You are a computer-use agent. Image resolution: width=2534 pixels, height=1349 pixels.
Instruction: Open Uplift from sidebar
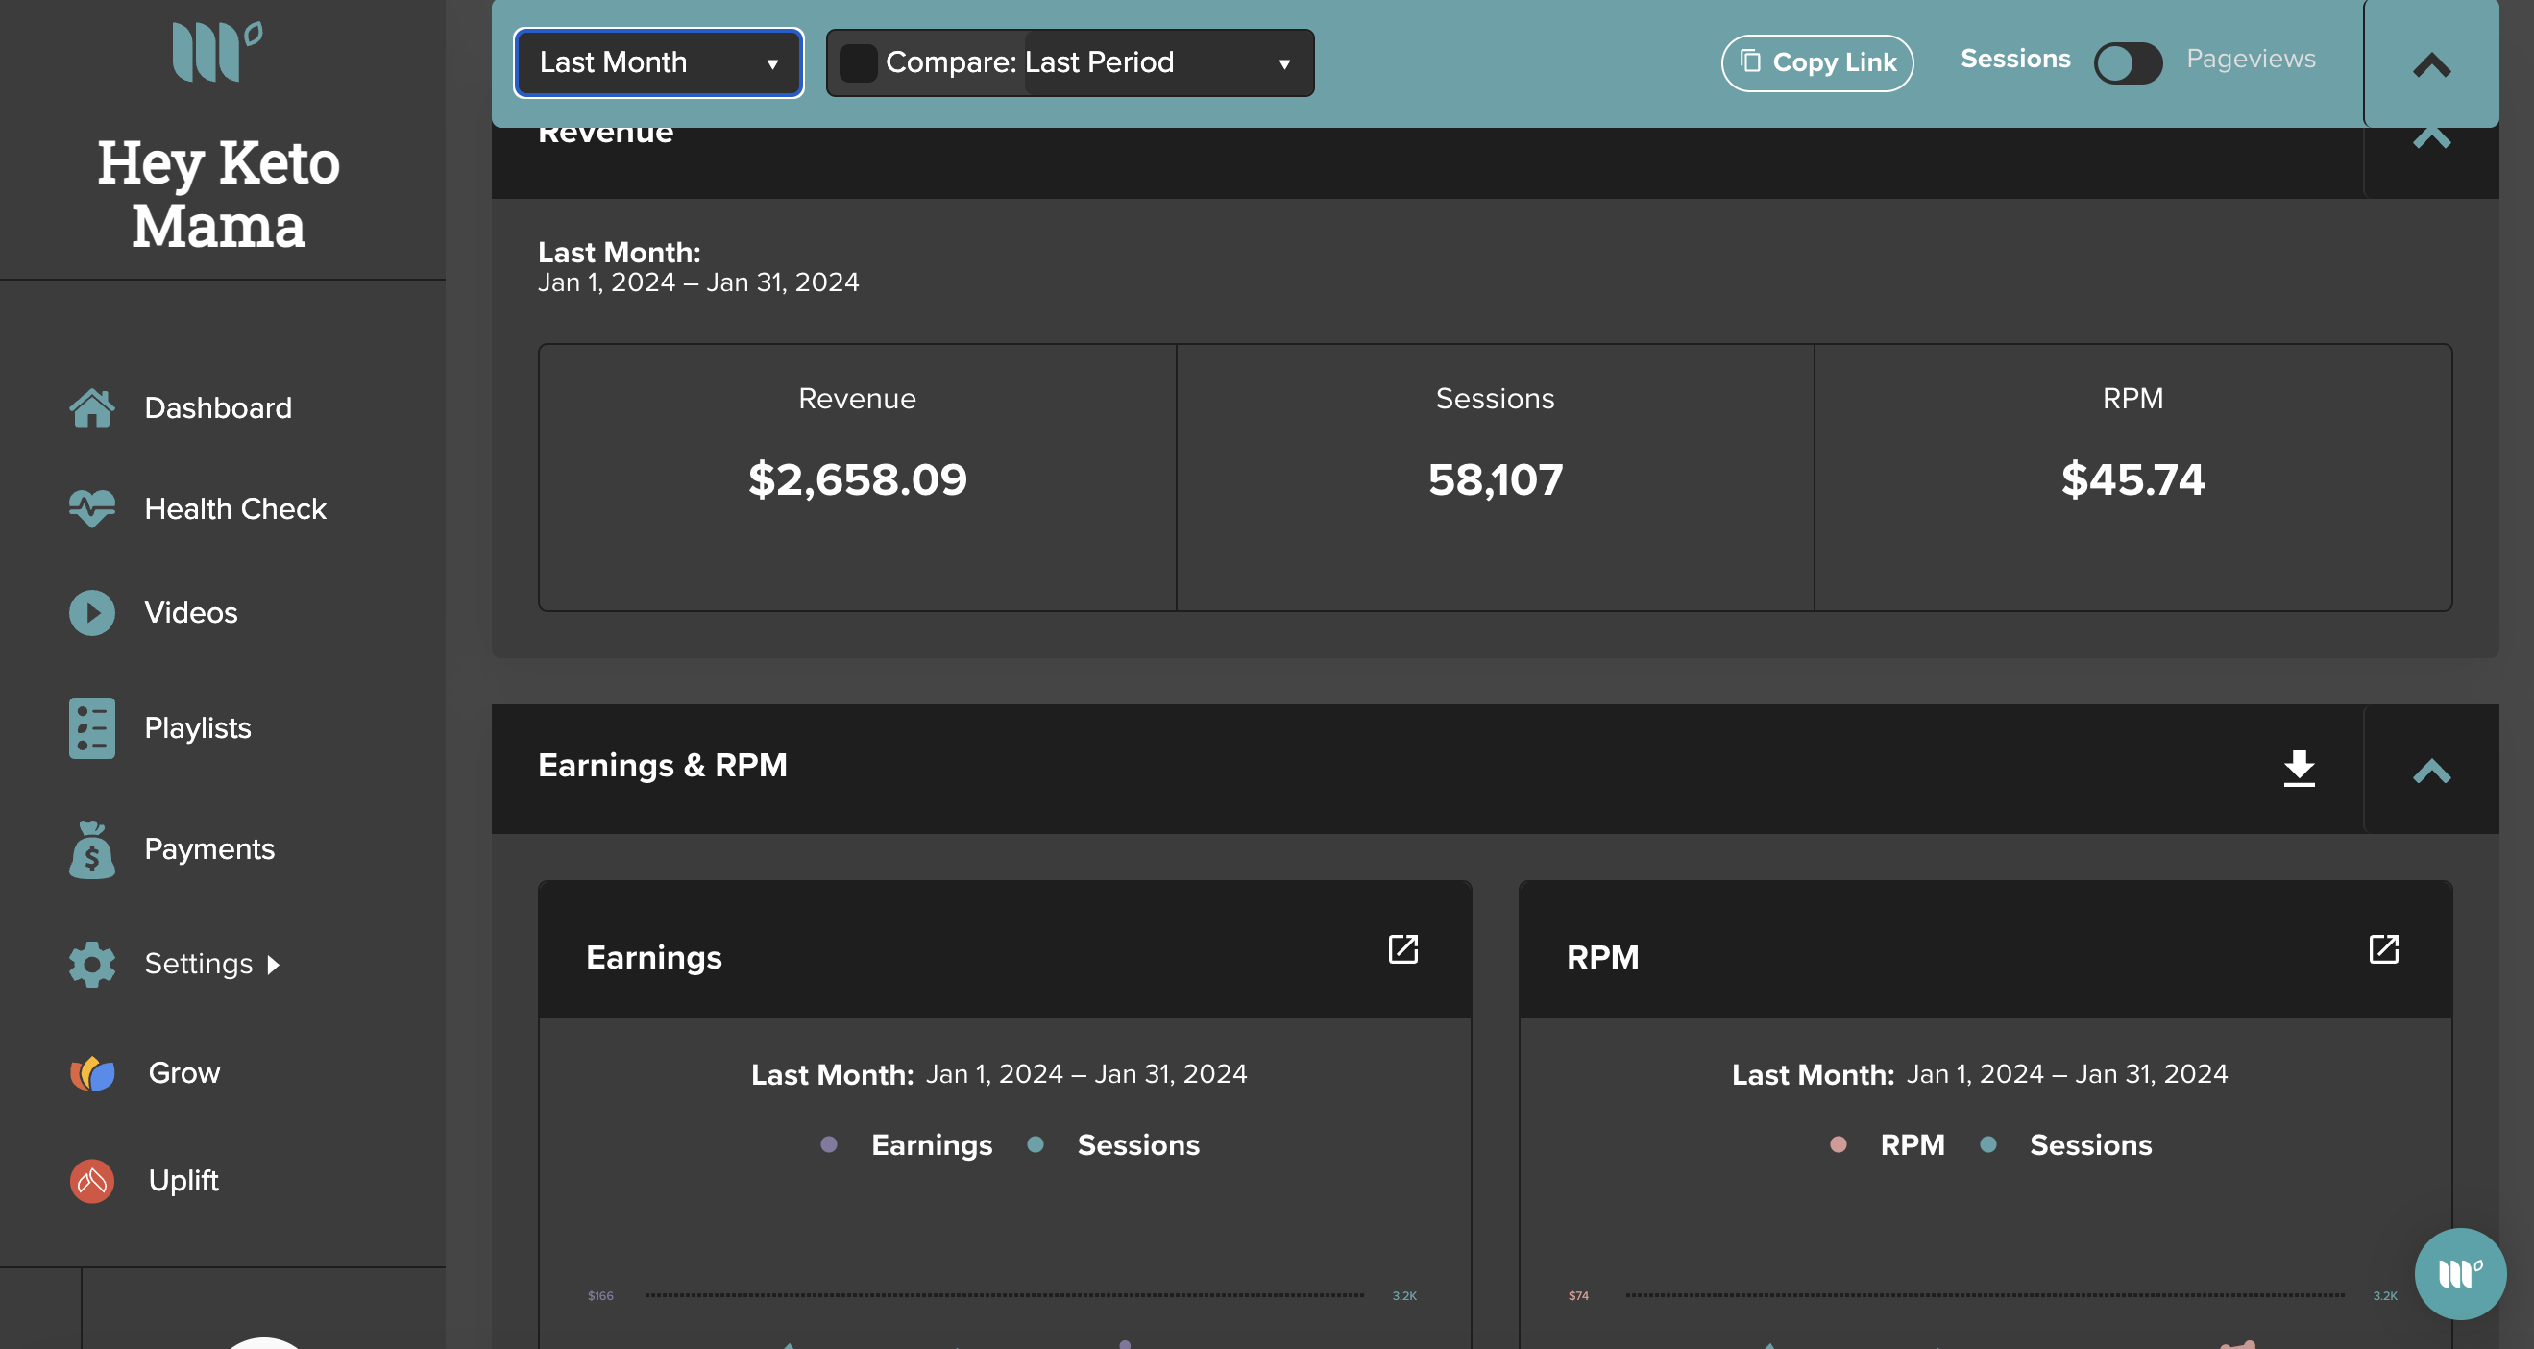tap(183, 1180)
